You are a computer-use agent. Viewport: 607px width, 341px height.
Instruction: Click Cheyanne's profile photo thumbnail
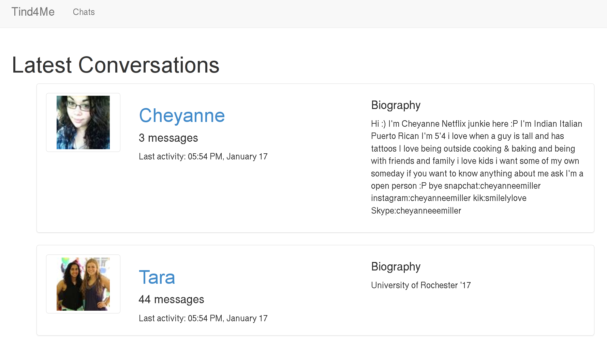point(83,122)
